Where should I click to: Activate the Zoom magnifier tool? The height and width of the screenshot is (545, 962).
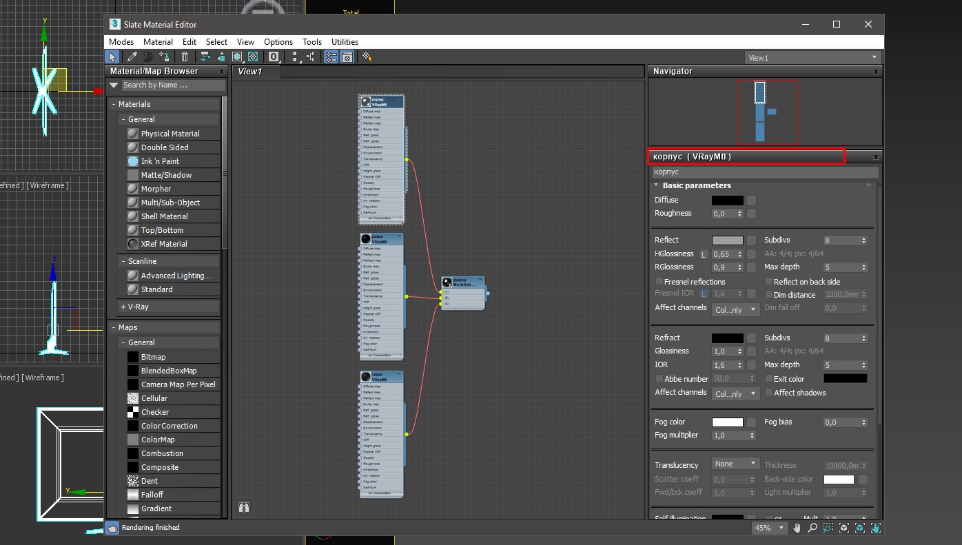pyautogui.click(x=812, y=528)
